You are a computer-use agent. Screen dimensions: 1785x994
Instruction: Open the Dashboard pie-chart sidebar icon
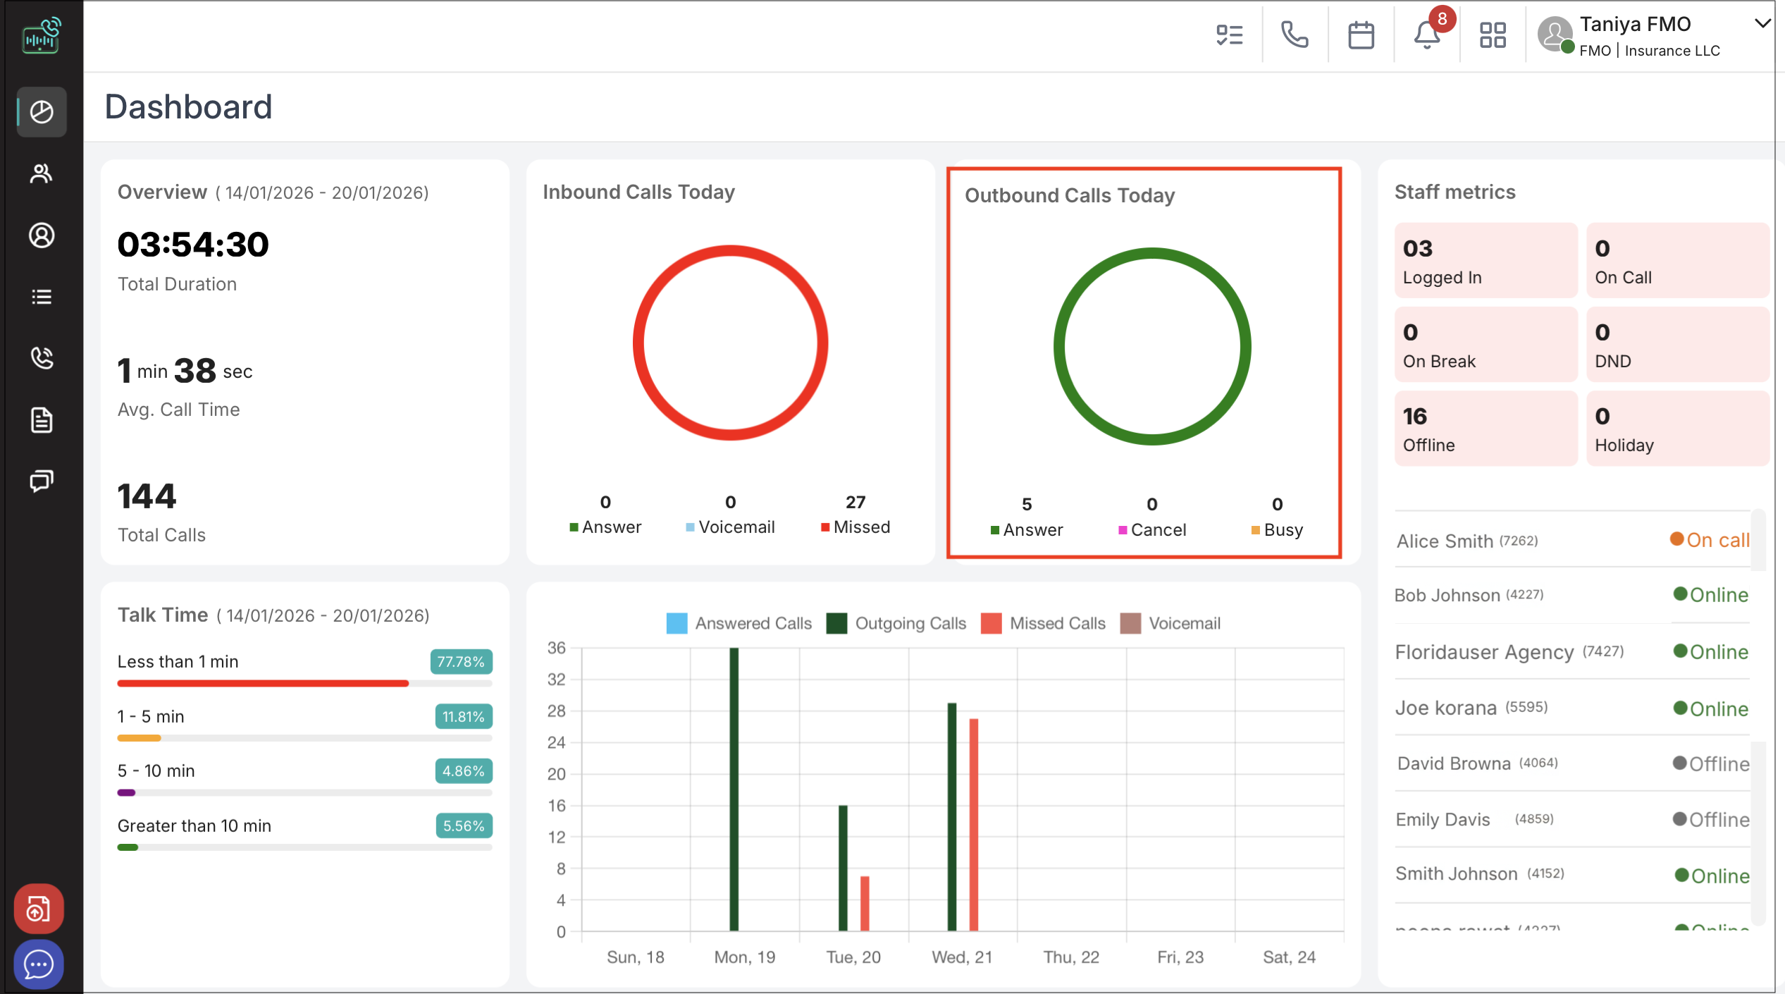(42, 111)
